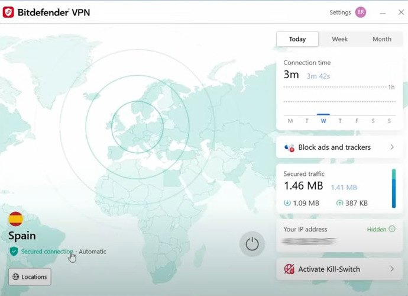Click the upload arrow icon by 387 KB
Image resolution: width=408 pixels, height=296 pixels.
339,203
